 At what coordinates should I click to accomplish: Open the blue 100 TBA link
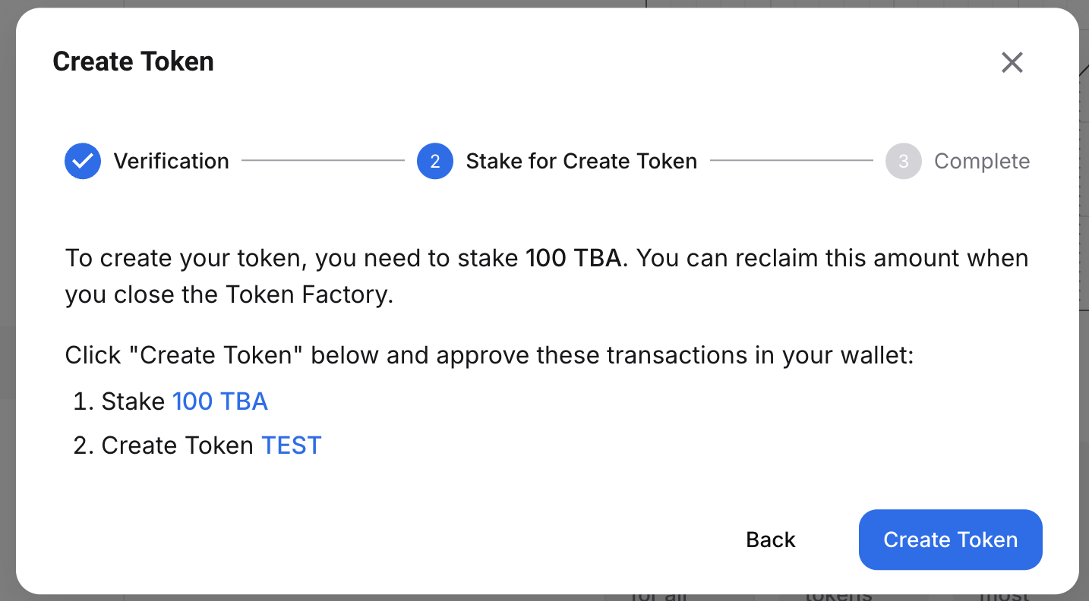[220, 401]
